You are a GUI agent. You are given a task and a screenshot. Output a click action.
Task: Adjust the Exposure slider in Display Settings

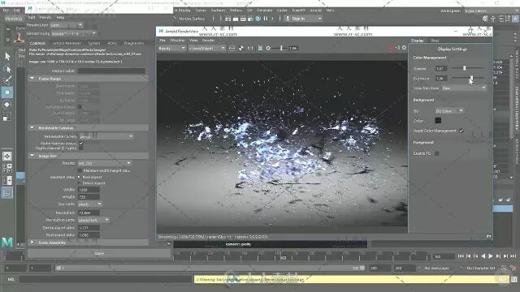(471, 78)
